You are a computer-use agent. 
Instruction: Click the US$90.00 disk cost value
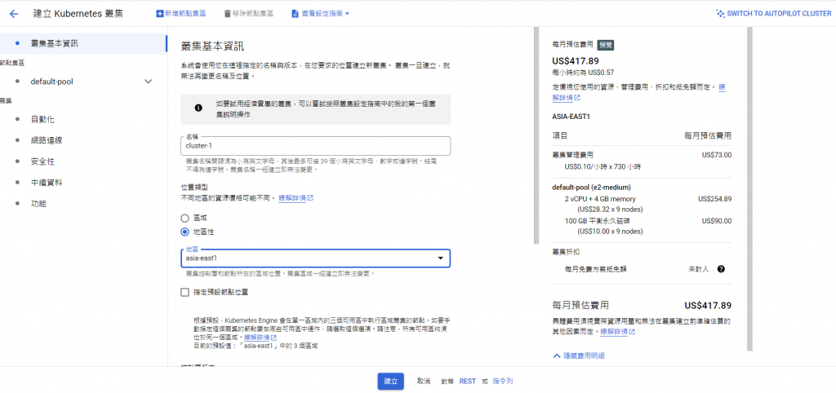717,221
